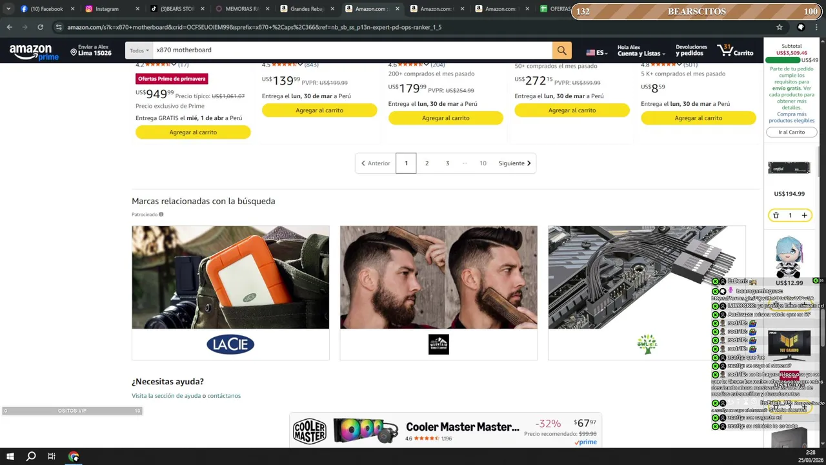Click the Amazon Prime logo
Viewport: 826px width, 465px height.
34,52
